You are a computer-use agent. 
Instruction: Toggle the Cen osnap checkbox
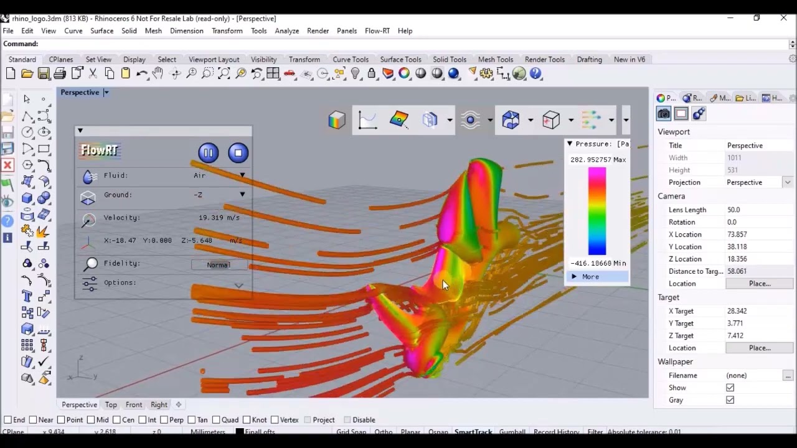click(117, 420)
